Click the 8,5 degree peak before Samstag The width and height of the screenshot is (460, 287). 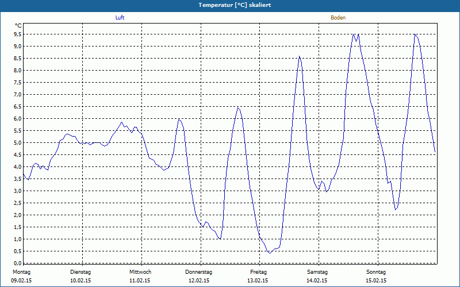(x=299, y=56)
